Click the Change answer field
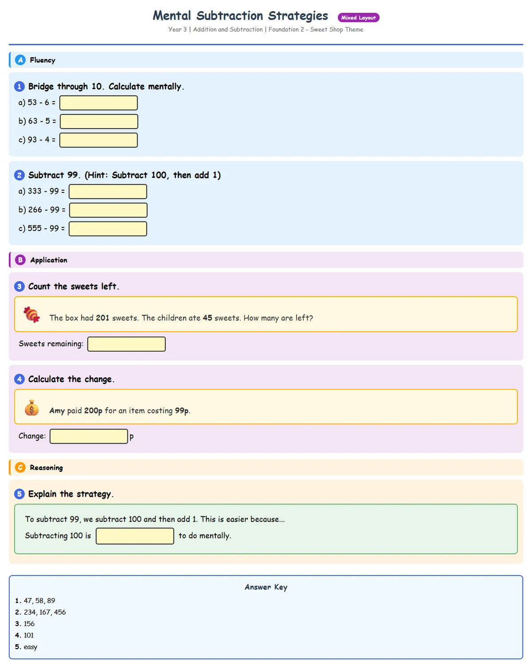Image resolution: width=532 pixels, height=666 pixels. (x=89, y=436)
